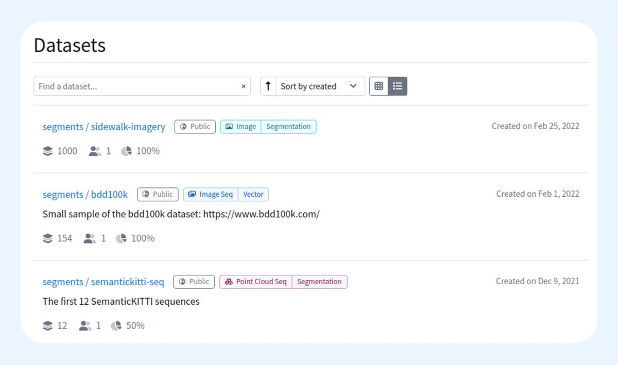This screenshot has height=365, width=618.
Task: Switch to grid view layout
Action: tap(379, 86)
